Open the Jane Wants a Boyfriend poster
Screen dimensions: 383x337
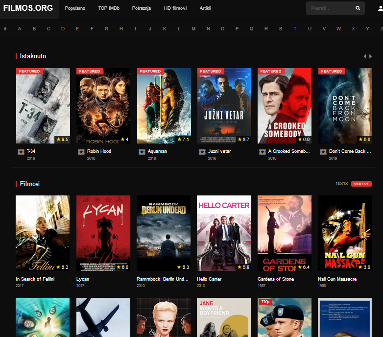[224, 317]
